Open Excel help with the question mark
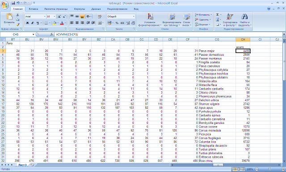The image size is (286, 172). [x=269, y=8]
